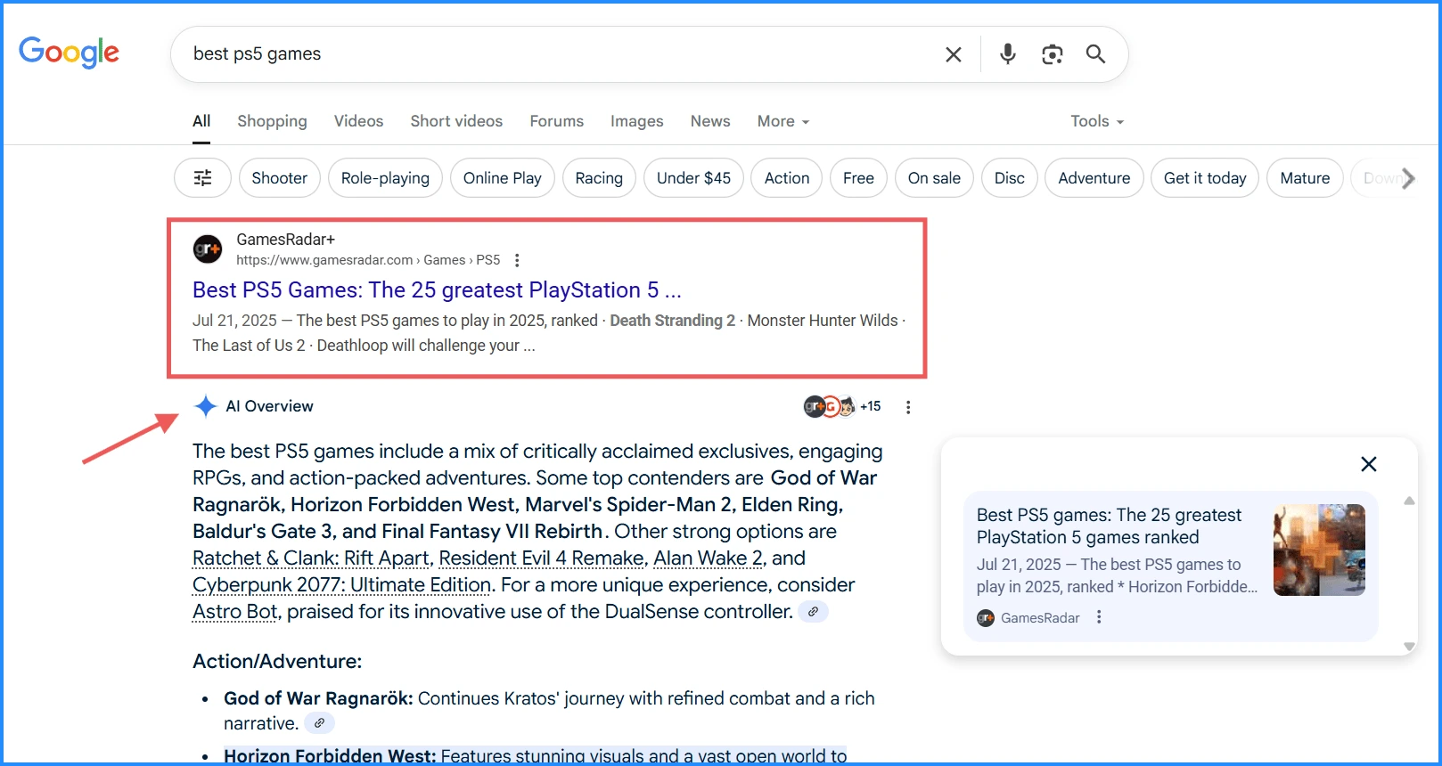Start voice search with the microphone icon
Image resolution: width=1442 pixels, height=766 pixels.
pyautogui.click(x=1007, y=54)
